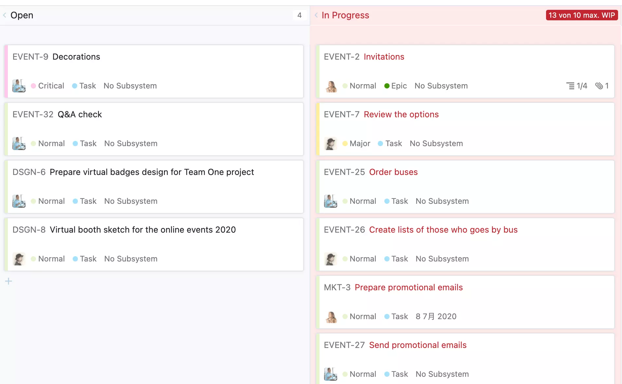622x384 pixels.
Task: Click assignee avatar on DSGN-8 card
Action: 19,259
